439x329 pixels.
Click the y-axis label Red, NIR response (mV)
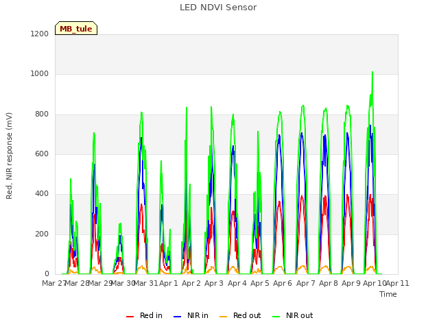pos(9,156)
